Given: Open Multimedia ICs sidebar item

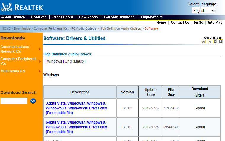Looking at the screenshot, I should click(x=13, y=71).
